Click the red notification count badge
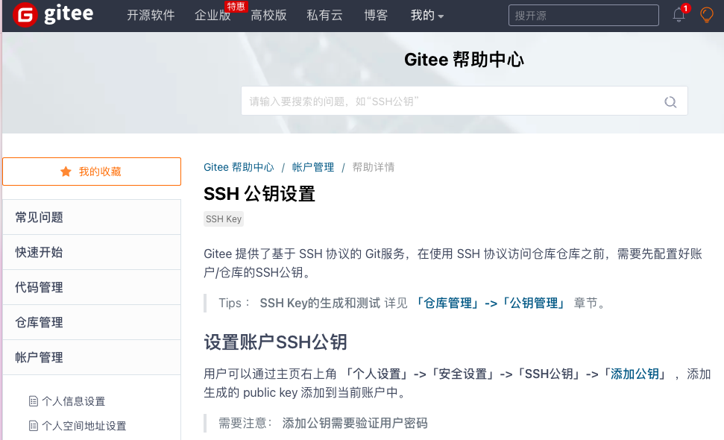 tap(686, 8)
